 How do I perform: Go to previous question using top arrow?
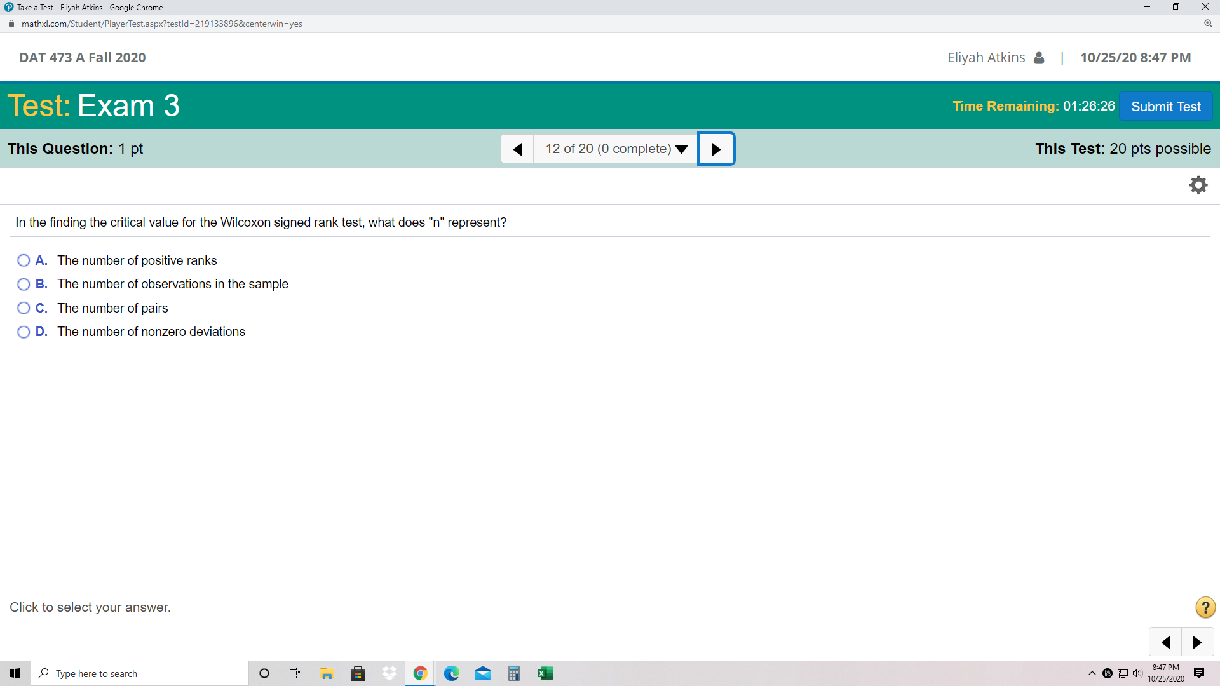[517, 149]
